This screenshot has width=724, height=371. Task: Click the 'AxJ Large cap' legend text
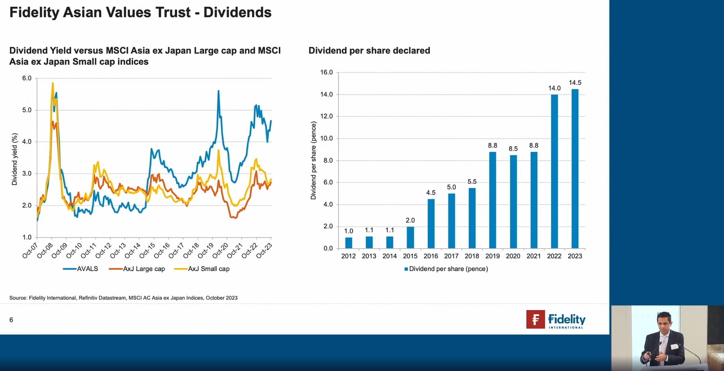pyautogui.click(x=144, y=269)
